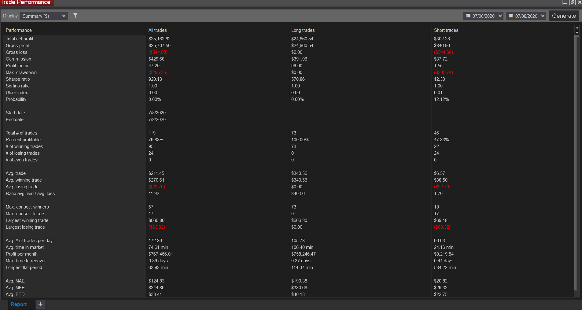
Task: Click the Max. time to recover label
Action: 26,261
